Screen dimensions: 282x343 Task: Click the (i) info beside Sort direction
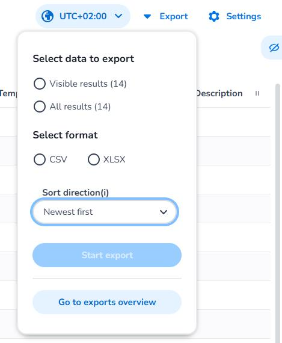click(105, 193)
